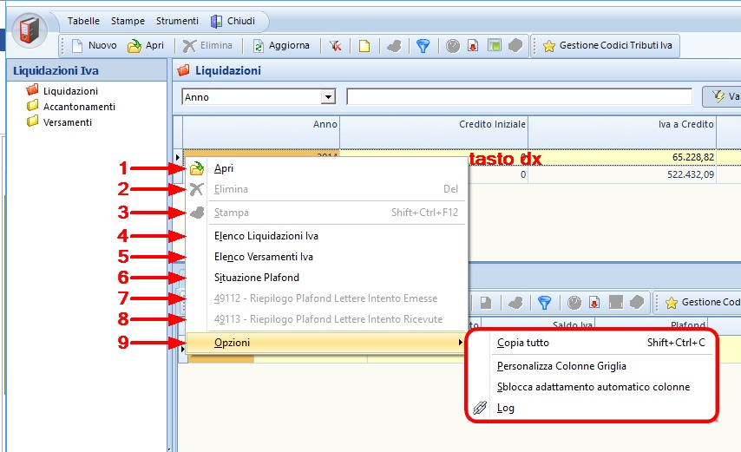The width and height of the screenshot is (741, 452).
Task: Click the Nuovo toolbar button
Action: click(93, 46)
